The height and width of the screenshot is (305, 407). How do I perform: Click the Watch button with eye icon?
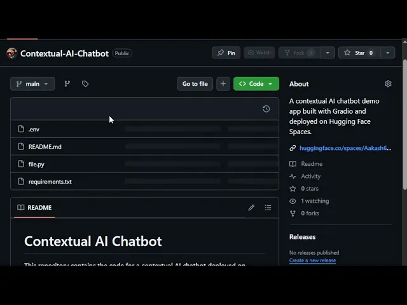tap(259, 53)
